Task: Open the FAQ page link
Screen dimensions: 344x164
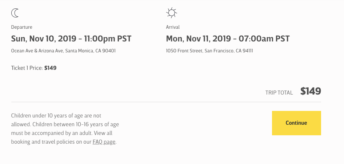Action: pos(104,142)
